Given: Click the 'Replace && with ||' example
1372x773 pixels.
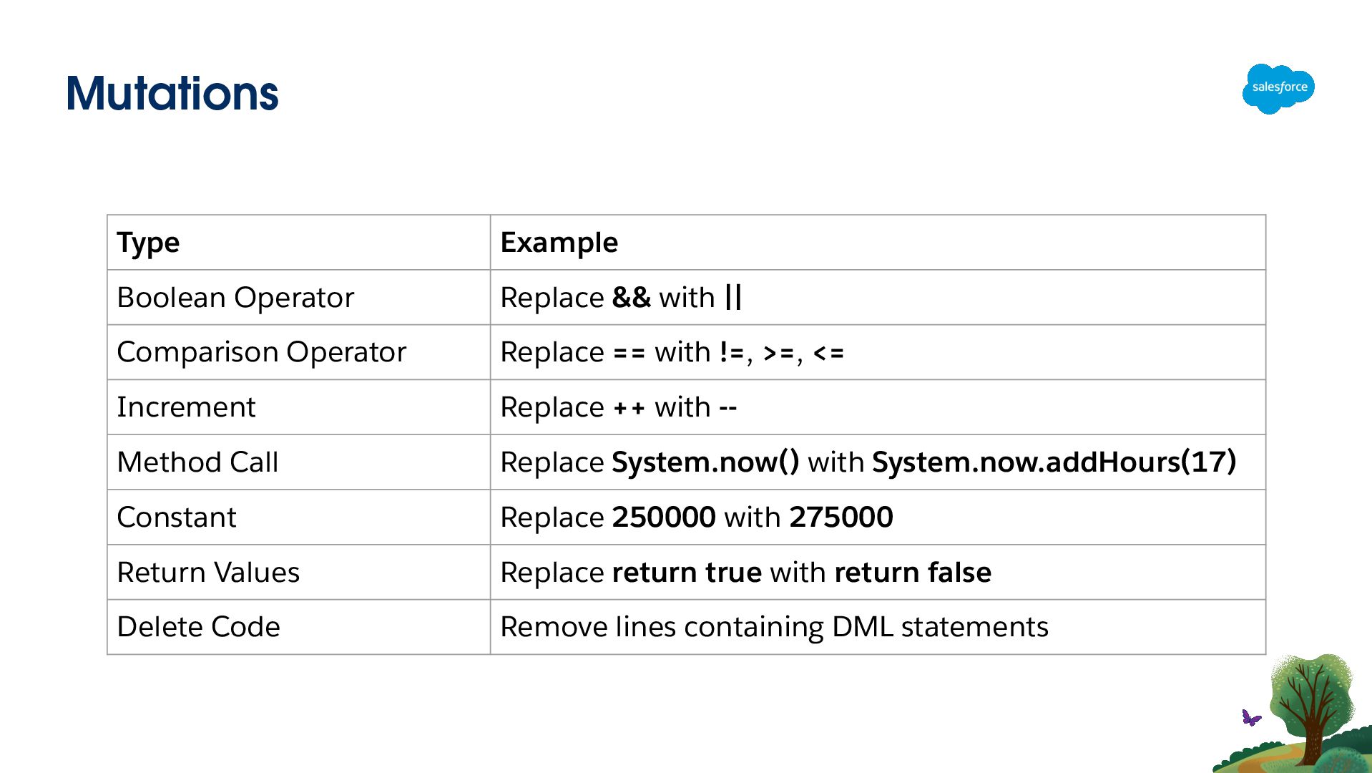Looking at the screenshot, I should pos(621,298).
